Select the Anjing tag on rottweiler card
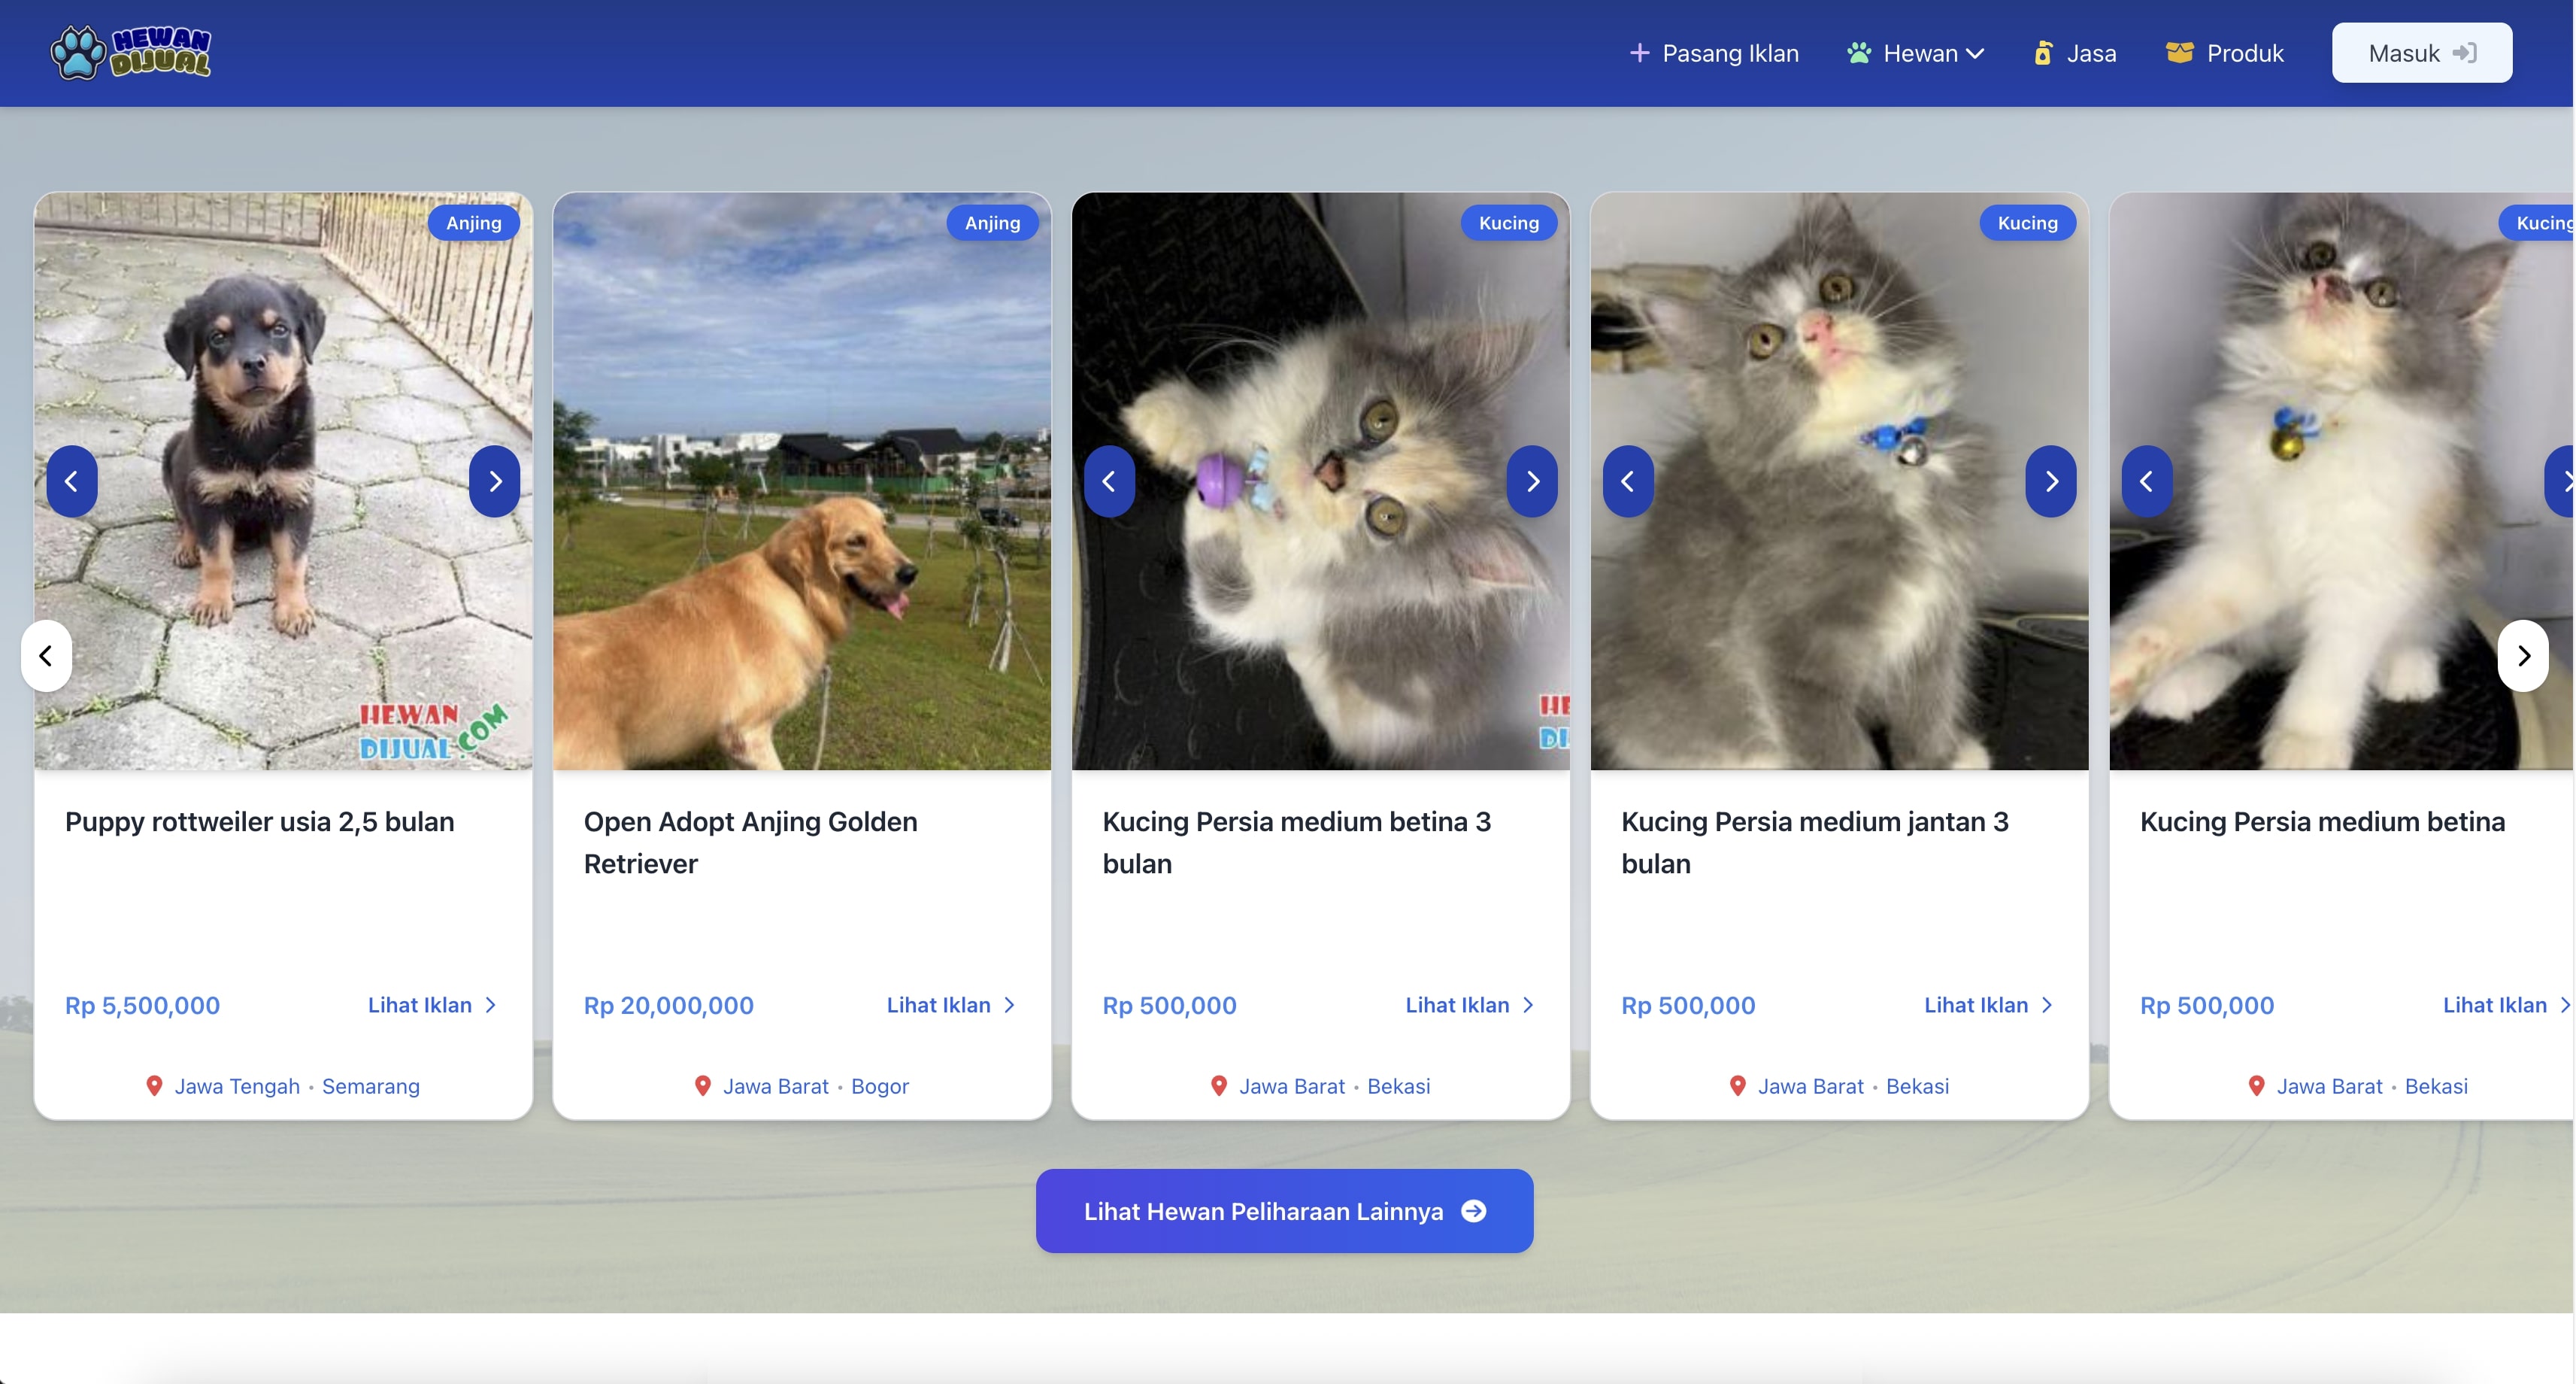Image resolution: width=2576 pixels, height=1384 pixels. click(473, 222)
